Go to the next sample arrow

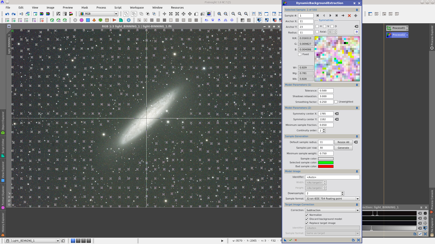click(x=330, y=16)
